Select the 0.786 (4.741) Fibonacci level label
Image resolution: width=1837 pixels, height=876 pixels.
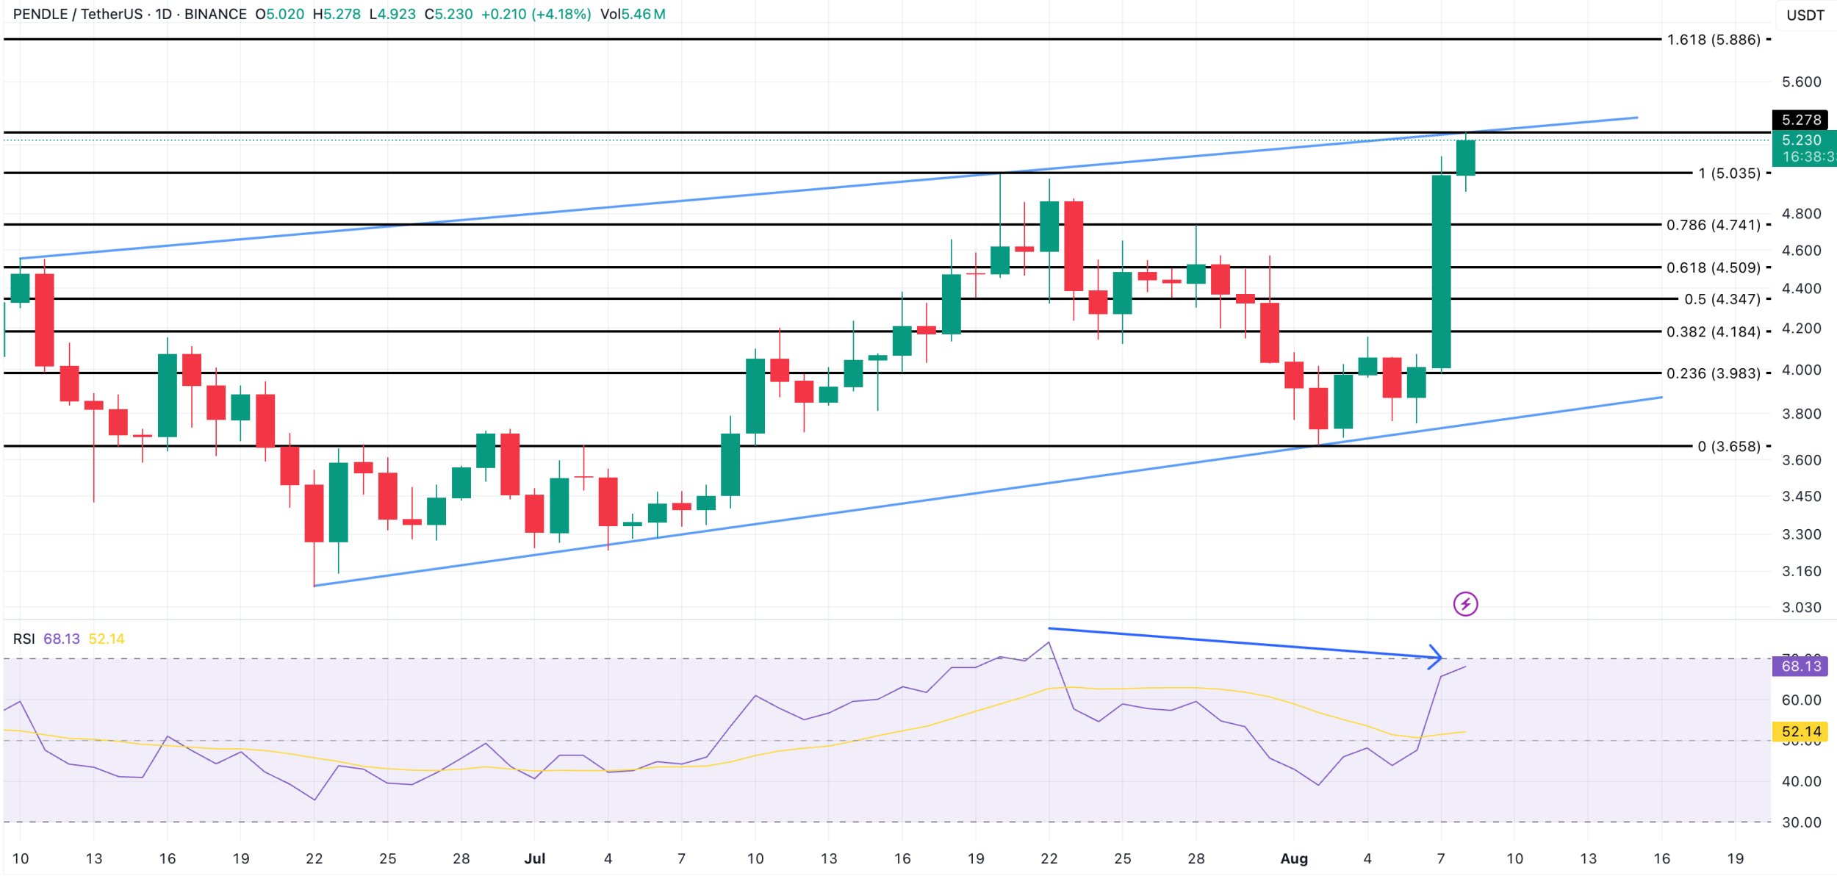pos(1713,225)
